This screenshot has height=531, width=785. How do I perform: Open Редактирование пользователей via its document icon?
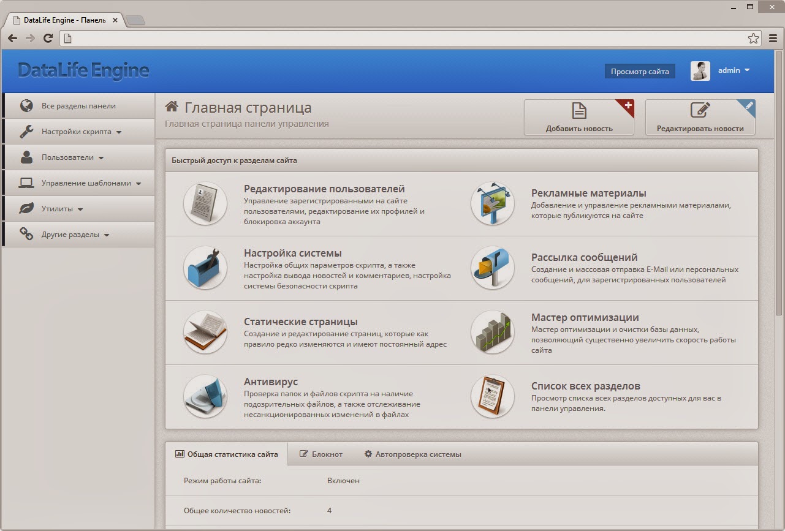(205, 202)
